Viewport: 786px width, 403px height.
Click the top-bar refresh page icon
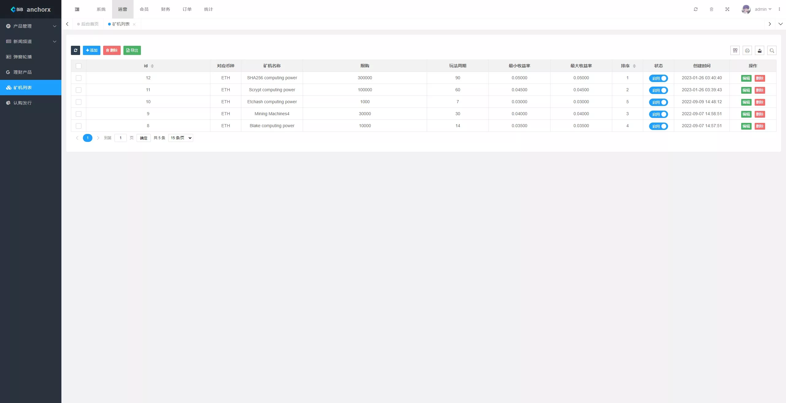[x=696, y=9]
